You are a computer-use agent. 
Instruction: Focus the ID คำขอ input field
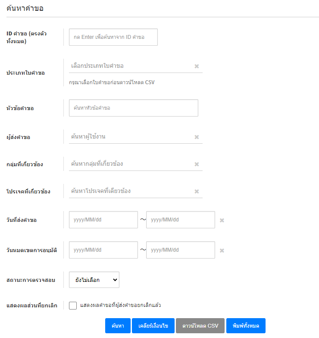[x=113, y=37]
